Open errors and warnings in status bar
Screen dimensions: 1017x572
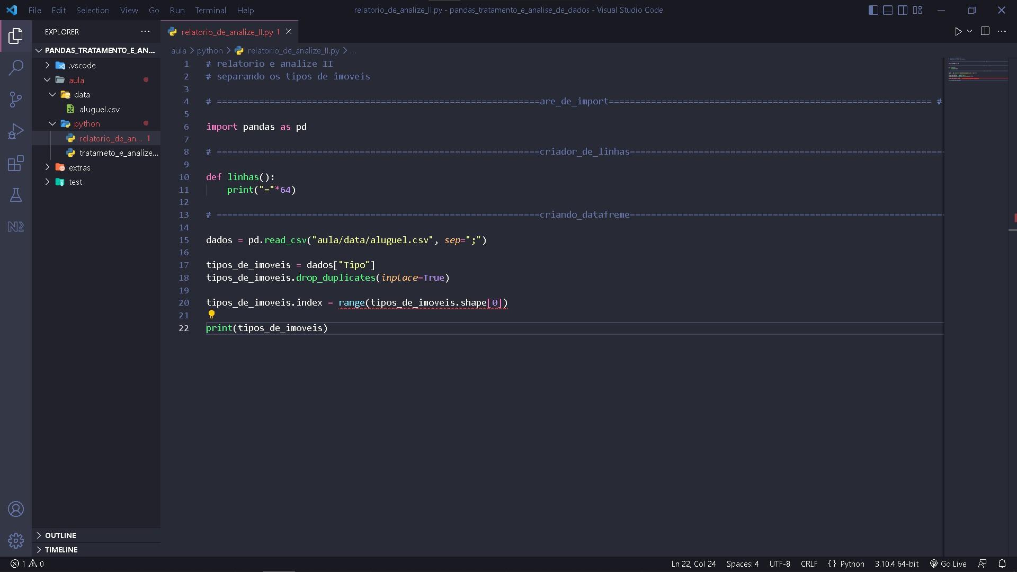point(28,564)
